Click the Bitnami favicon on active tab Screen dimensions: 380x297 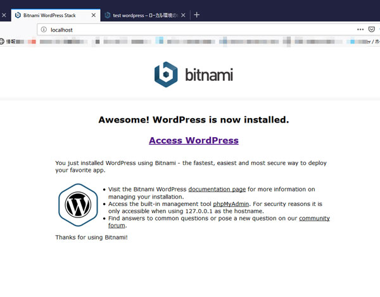coord(18,15)
